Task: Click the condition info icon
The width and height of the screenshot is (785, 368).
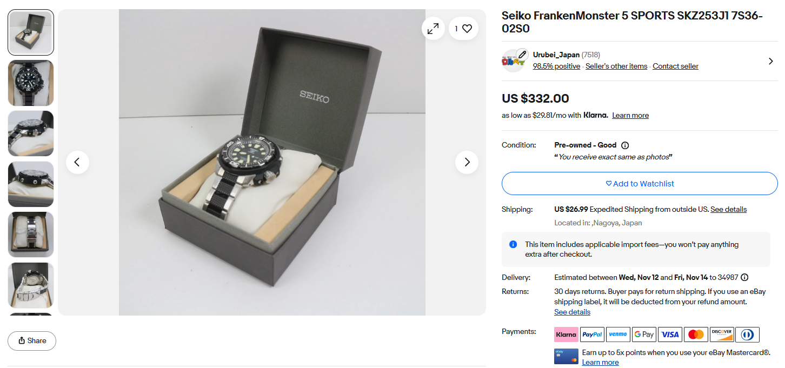Action: [625, 145]
